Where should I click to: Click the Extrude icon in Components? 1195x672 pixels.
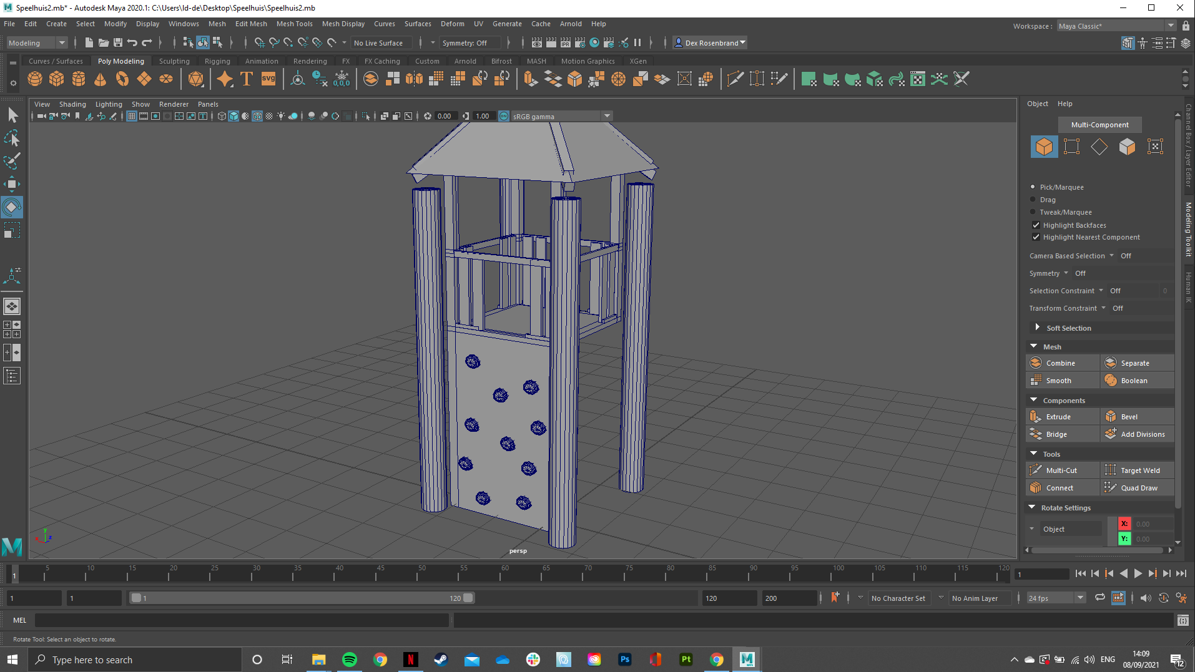(x=1036, y=417)
